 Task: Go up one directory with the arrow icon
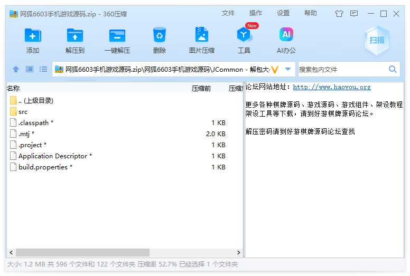pos(16,69)
